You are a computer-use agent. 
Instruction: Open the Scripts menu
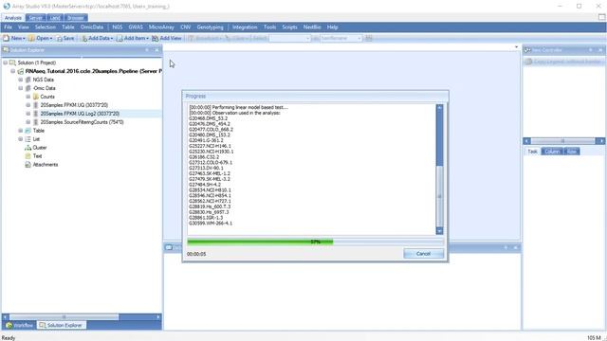(289, 27)
